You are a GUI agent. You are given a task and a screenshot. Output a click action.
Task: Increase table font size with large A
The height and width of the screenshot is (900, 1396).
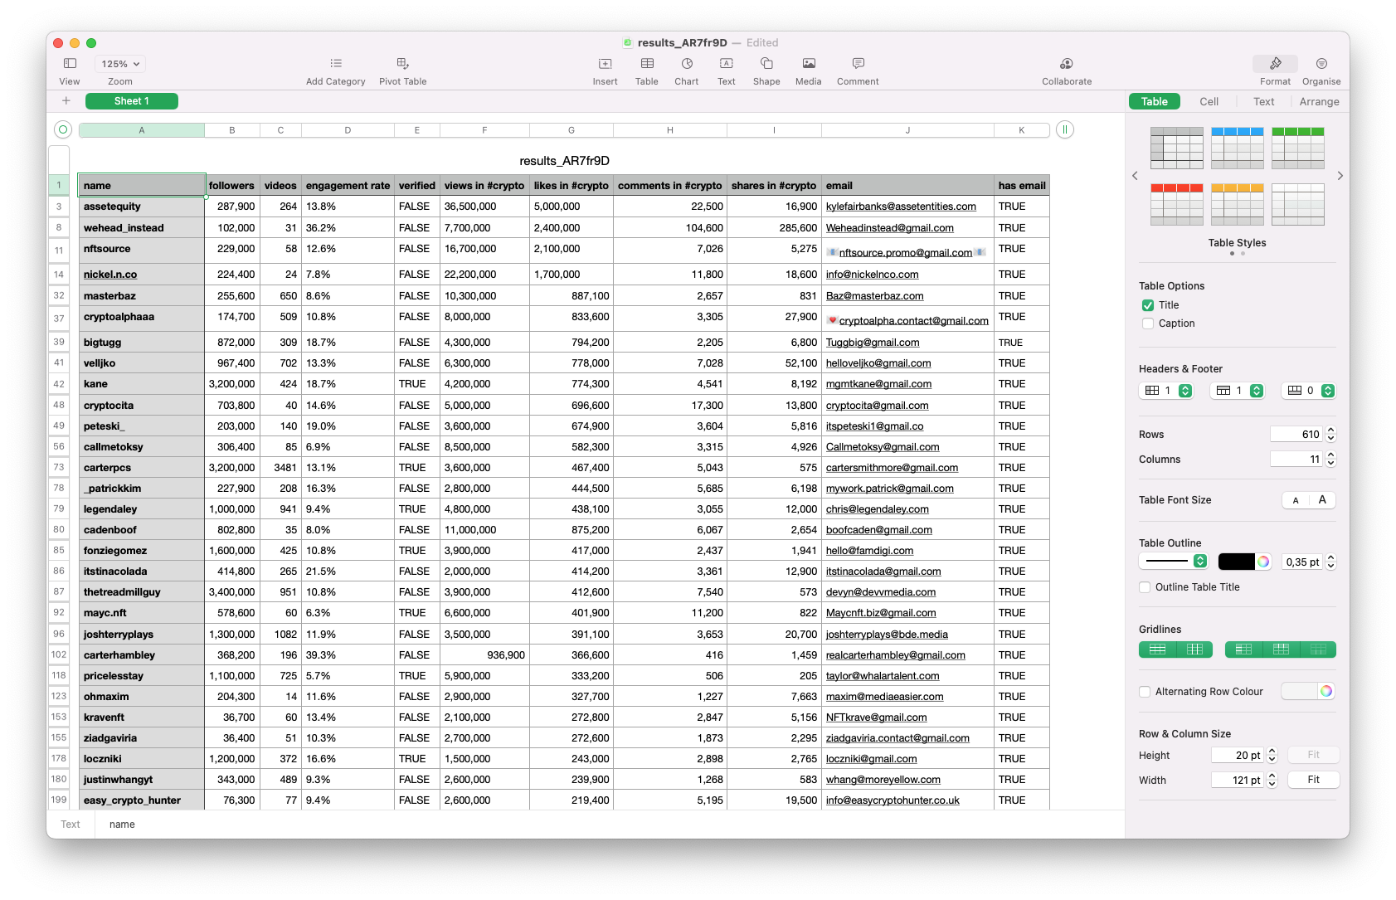[x=1322, y=500]
